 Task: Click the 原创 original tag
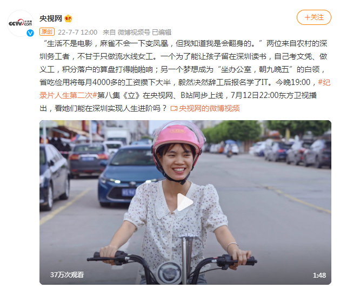pos(47,32)
